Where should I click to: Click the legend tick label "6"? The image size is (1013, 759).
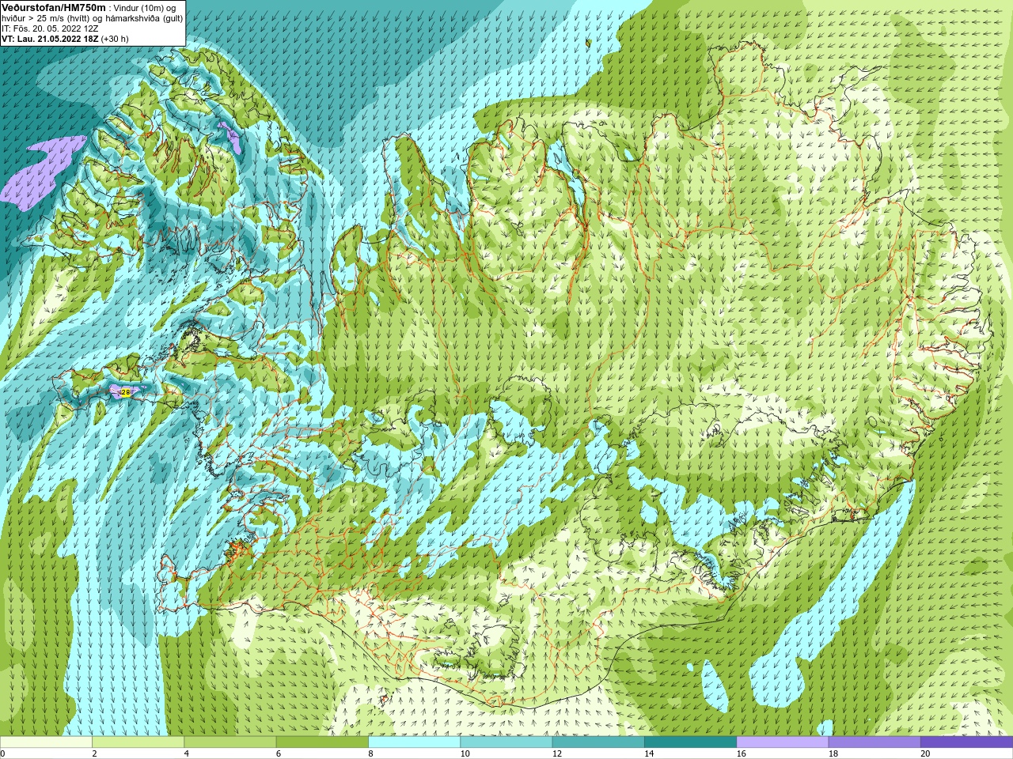coord(279,753)
